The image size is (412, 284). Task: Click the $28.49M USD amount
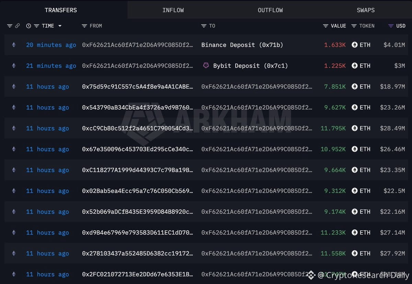[392, 128]
